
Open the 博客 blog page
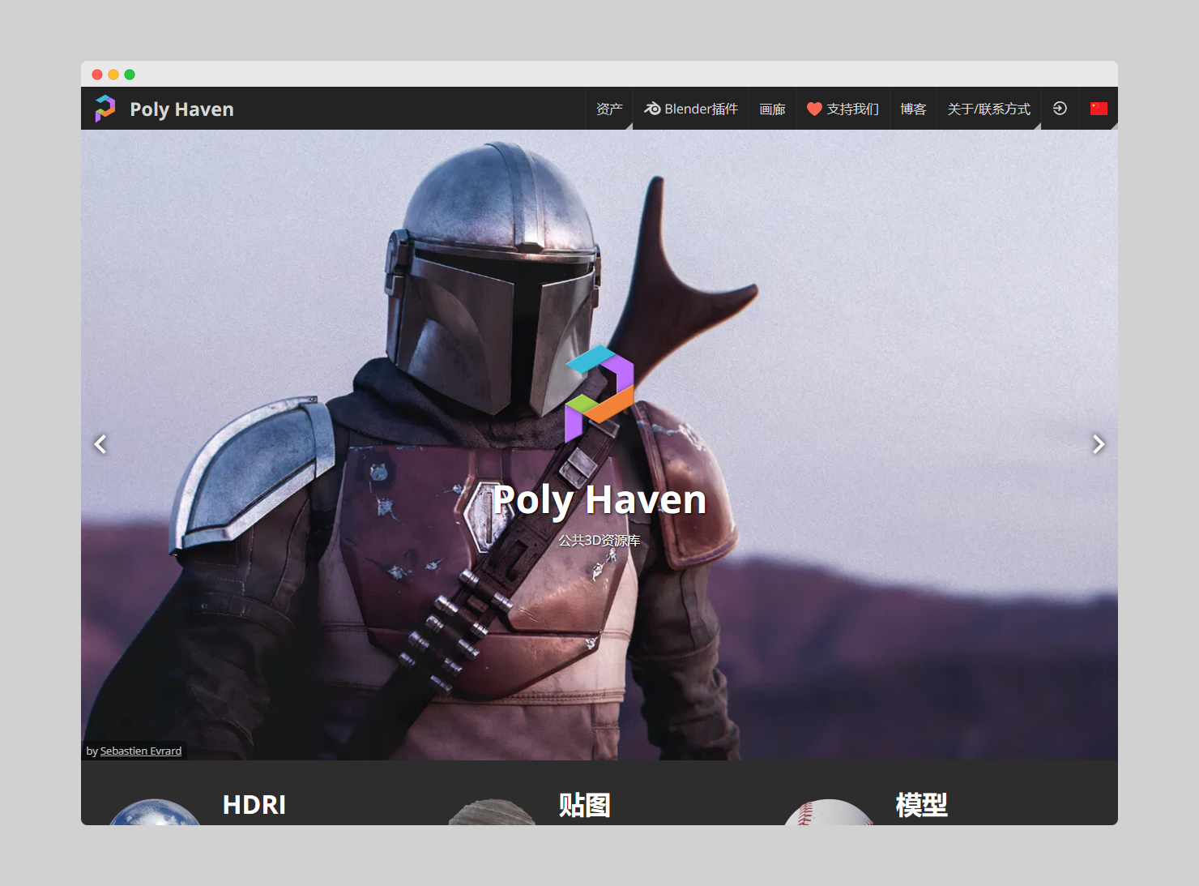tap(913, 109)
